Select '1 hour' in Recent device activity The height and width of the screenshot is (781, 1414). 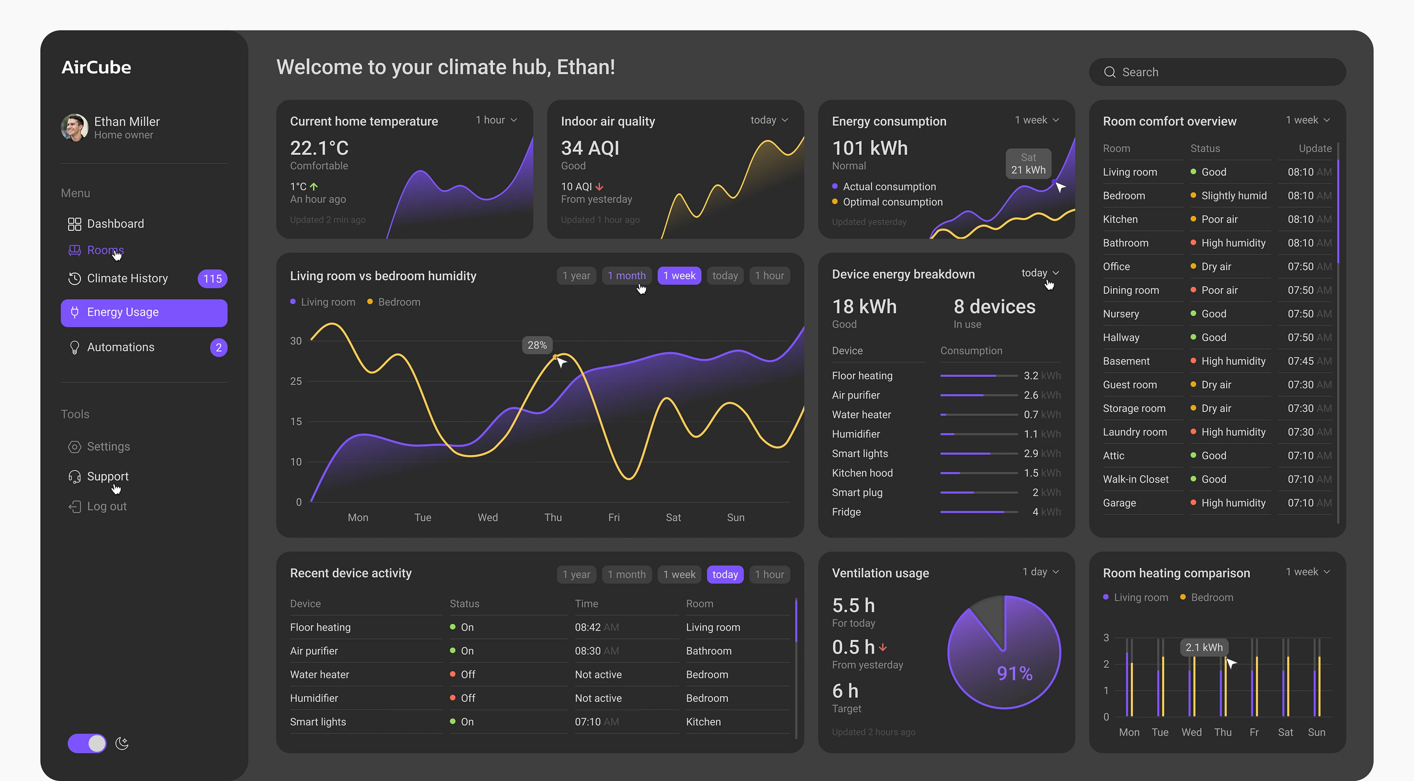click(x=769, y=575)
